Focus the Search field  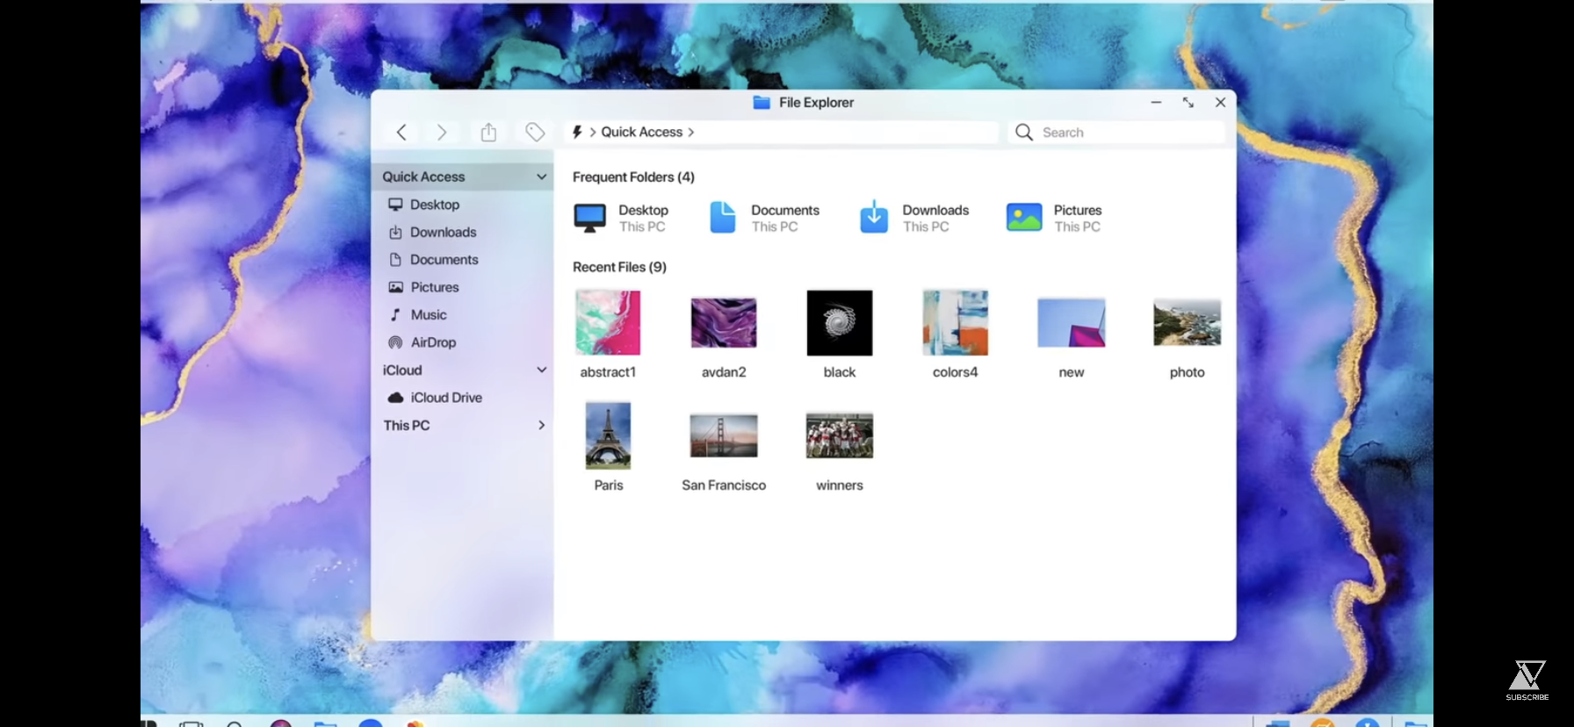click(x=1116, y=133)
